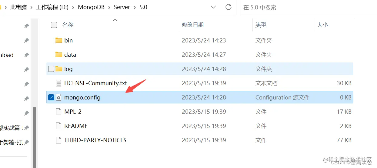
Task: Expand the chevron after 此电脑 breadcrumb
Action: click(x=31, y=7)
